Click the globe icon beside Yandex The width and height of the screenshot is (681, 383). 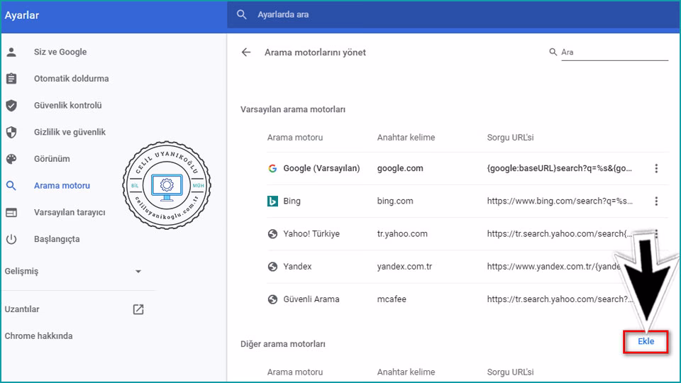(x=272, y=267)
